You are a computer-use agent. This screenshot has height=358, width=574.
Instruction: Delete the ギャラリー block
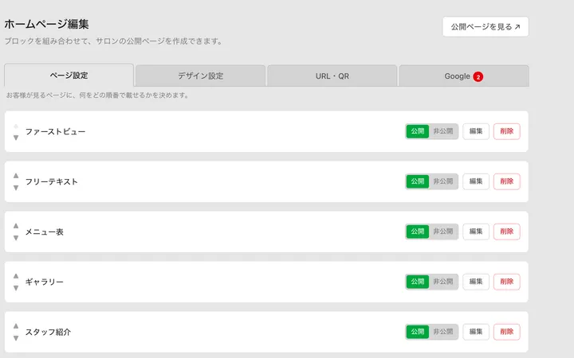pos(507,282)
